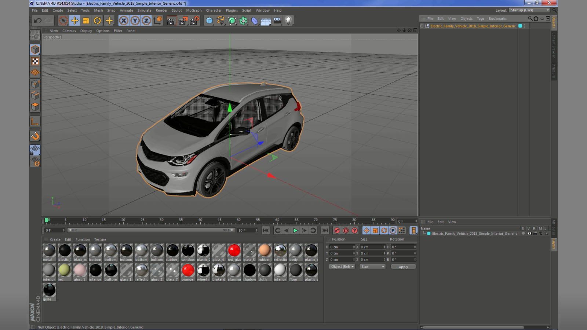Toggle snapping magnet icon
587x330 pixels.
pos(35,136)
